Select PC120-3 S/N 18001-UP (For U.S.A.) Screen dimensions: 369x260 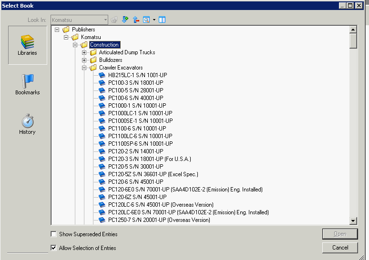coord(150,159)
